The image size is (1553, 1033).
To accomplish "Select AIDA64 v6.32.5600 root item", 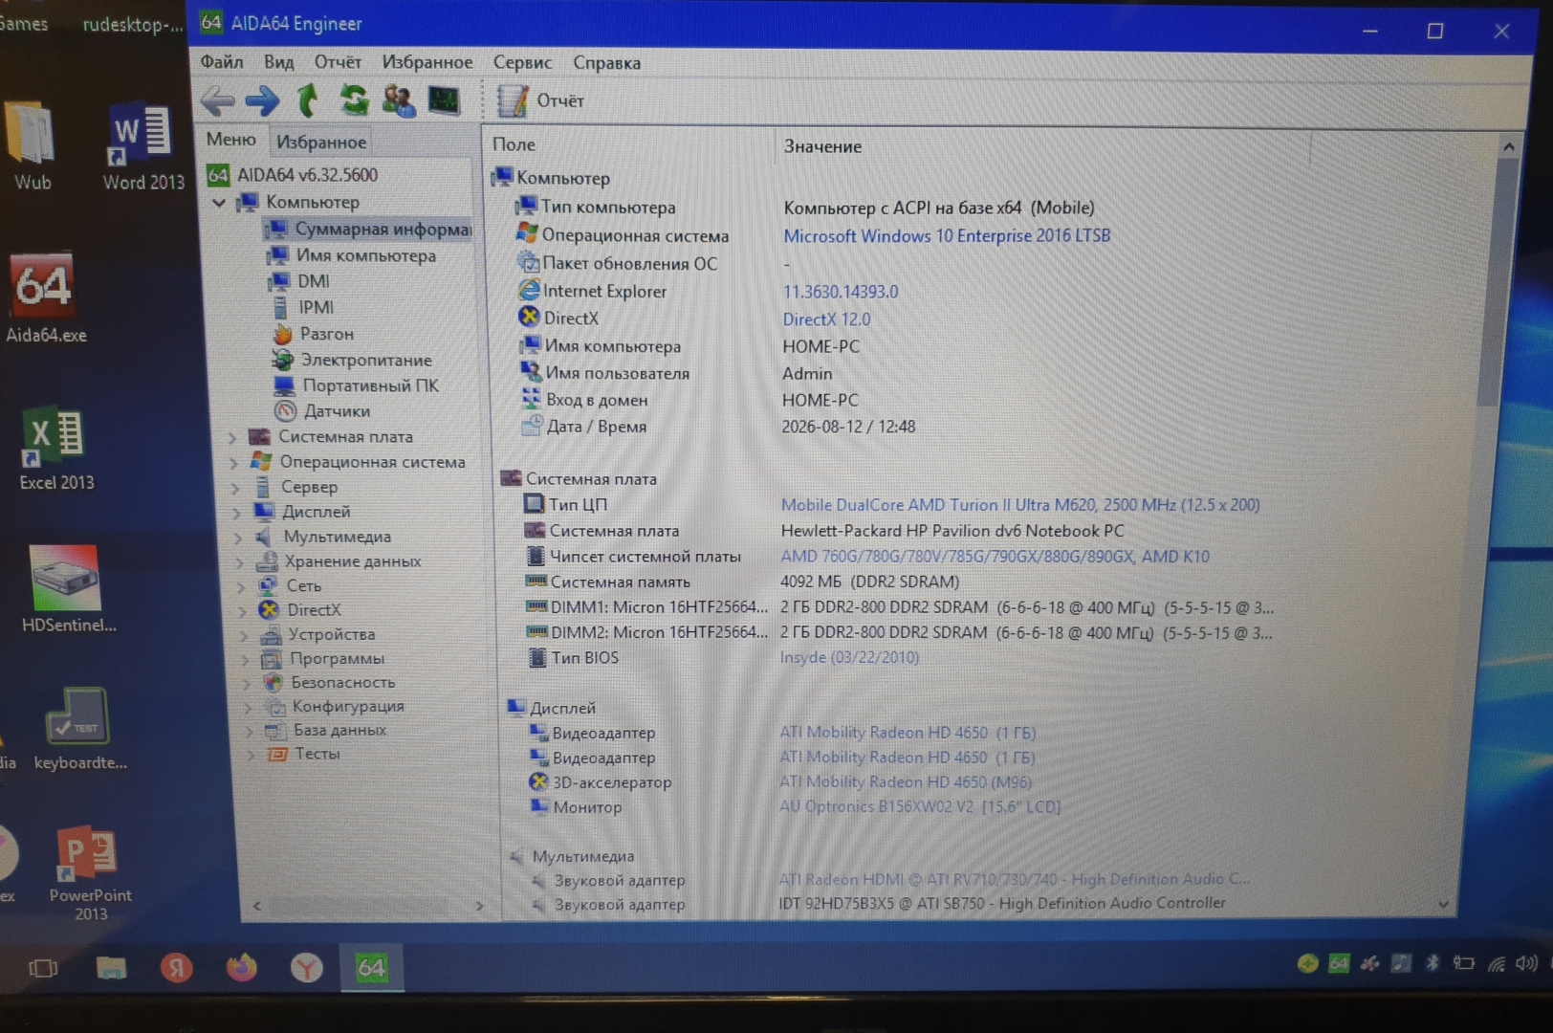I will click(295, 175).
